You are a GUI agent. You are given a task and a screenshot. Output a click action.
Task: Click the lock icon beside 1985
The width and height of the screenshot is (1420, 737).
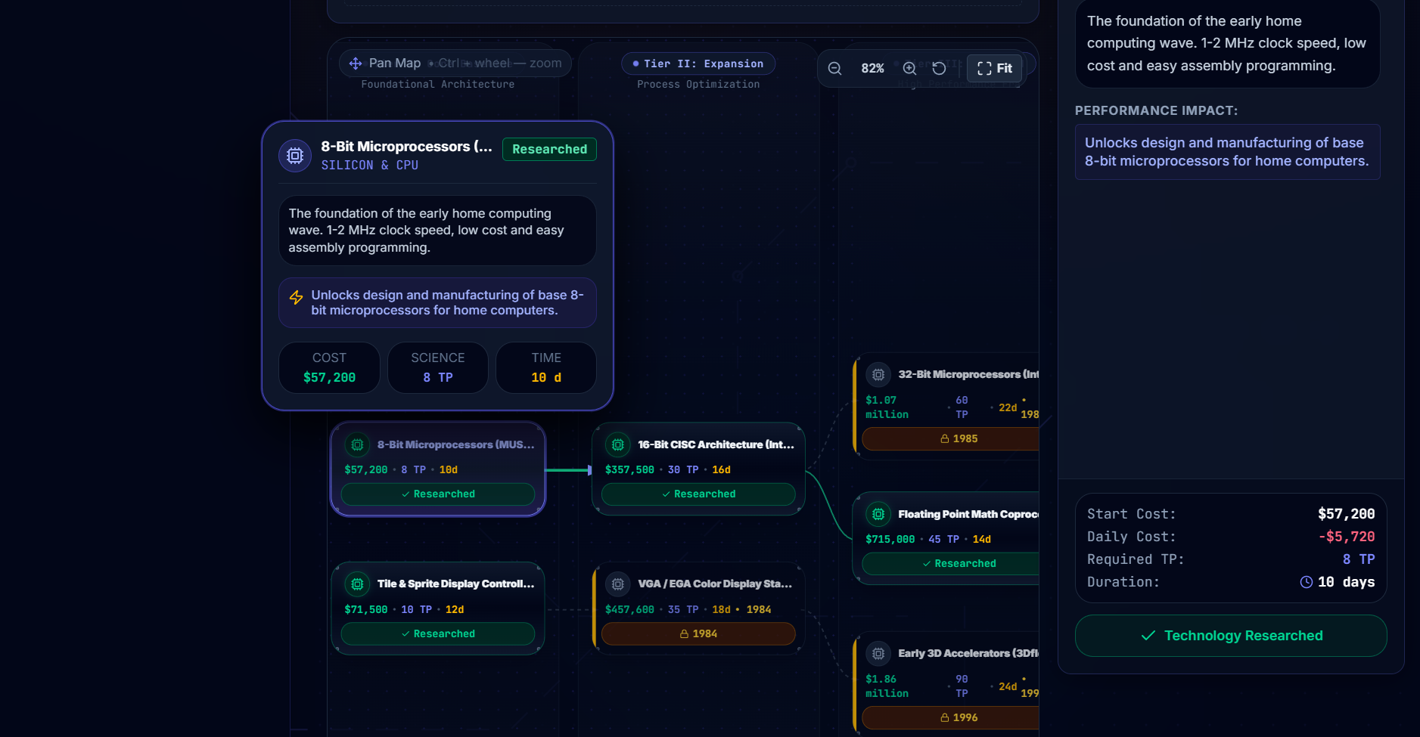[x=945, y=439]
